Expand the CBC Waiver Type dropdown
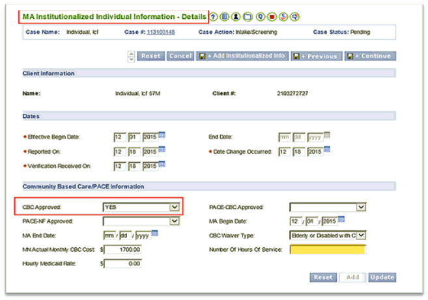The image size is (428, 300). coord(362,235)
